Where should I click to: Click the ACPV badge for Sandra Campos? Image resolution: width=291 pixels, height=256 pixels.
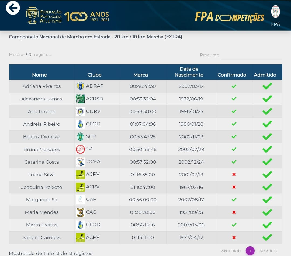(80, 237)
